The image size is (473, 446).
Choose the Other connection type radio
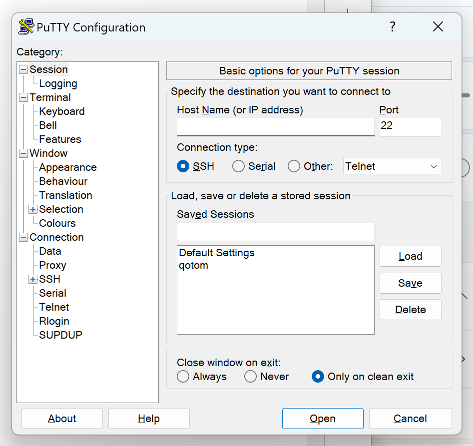pyautogui.click(x=294, y=166)
